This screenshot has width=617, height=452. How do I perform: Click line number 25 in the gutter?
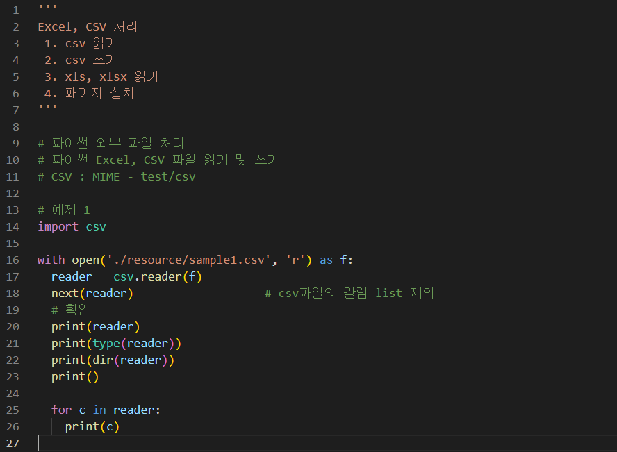tap(13, 410)
